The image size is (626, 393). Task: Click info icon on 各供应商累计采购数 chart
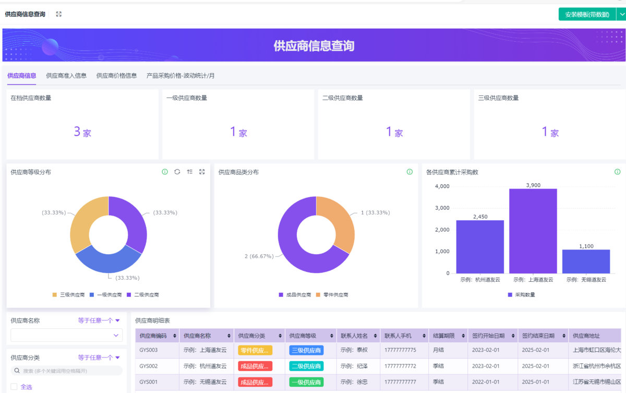[618, 172]
